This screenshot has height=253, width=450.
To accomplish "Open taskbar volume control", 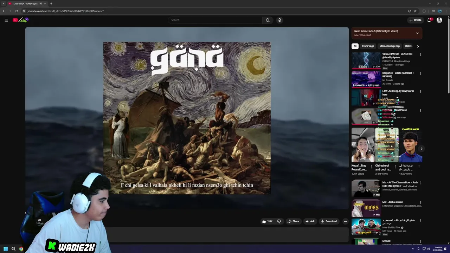I will click(x=428, y=249).
